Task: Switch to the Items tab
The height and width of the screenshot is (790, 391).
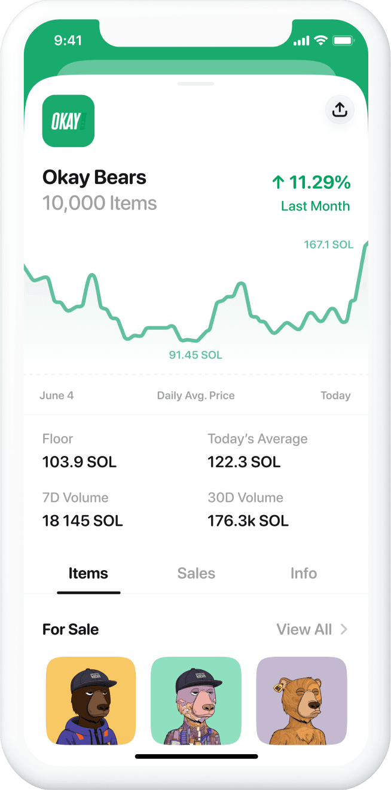Action: [x=88, y=574]
